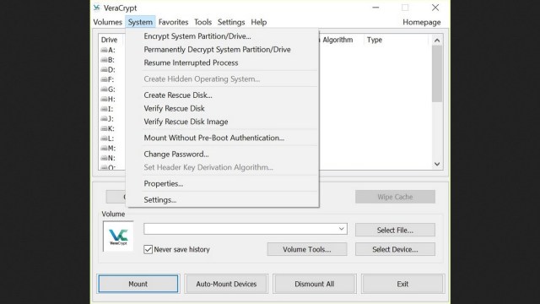Select drive G: icon in the drive list
This screenshot has width=540, height=304.
point(104,90)
